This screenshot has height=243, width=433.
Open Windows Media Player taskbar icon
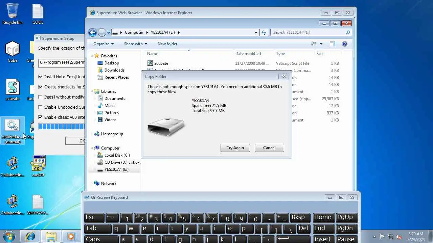pos(71,236)
